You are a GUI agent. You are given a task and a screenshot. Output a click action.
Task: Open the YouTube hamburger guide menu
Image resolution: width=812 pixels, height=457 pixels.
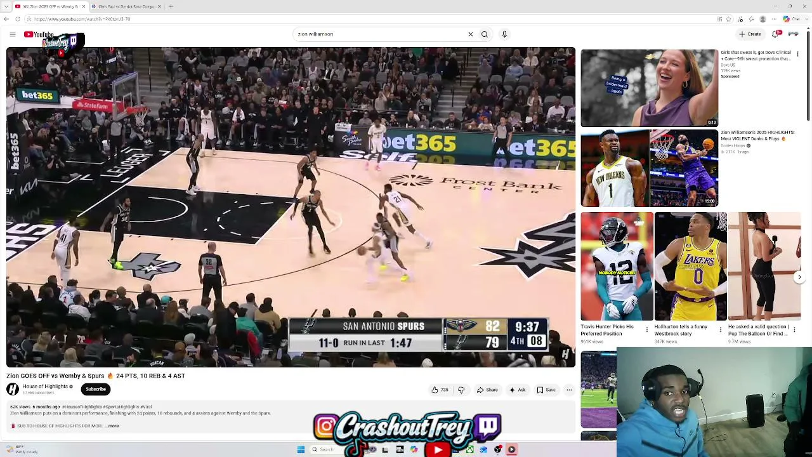(x=12, y=34)
